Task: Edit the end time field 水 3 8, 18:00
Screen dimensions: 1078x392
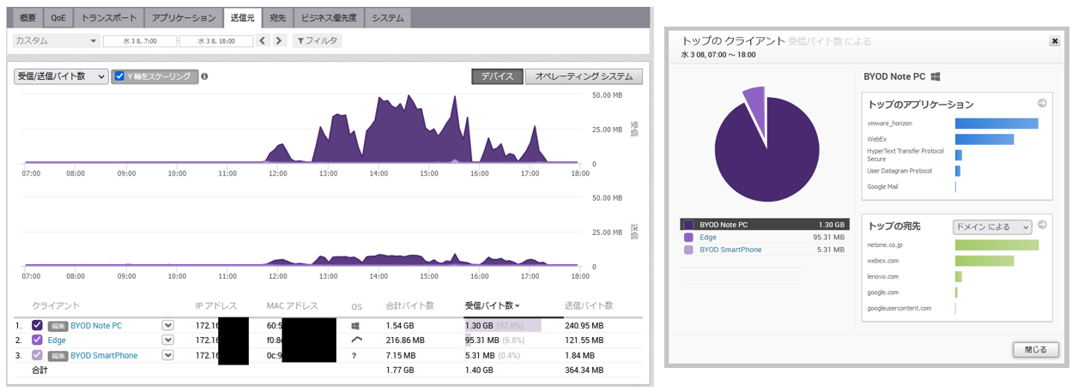Action: [x=216, y=40]
